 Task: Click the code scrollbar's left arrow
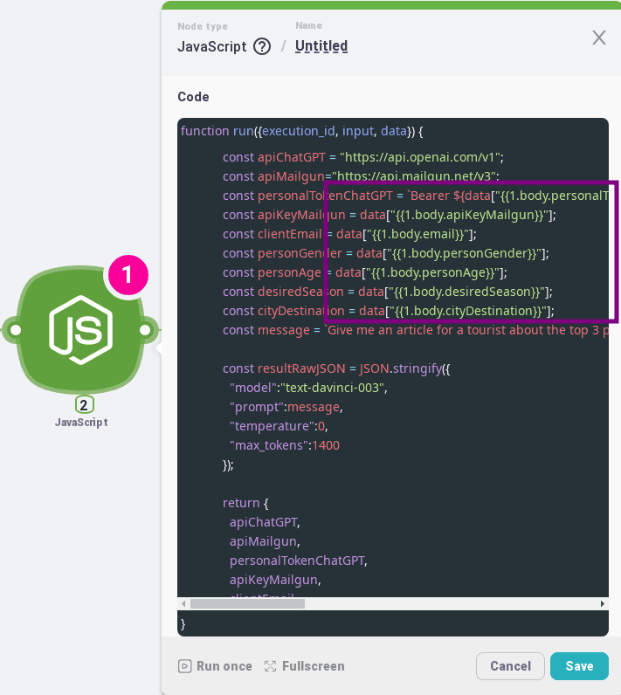click(184, 603)
